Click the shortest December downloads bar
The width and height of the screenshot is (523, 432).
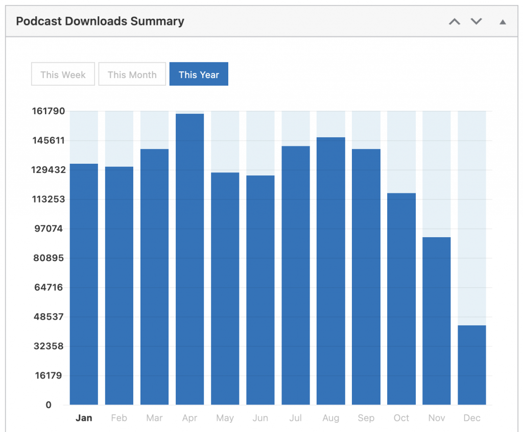pos(471,365)
